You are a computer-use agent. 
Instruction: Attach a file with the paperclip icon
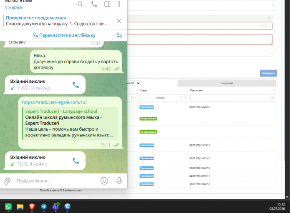pos(8,181)
